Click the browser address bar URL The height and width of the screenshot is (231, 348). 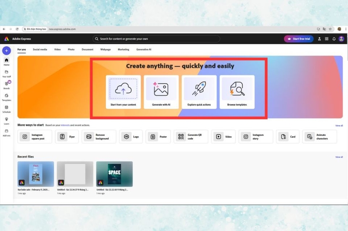pos(62,29)
